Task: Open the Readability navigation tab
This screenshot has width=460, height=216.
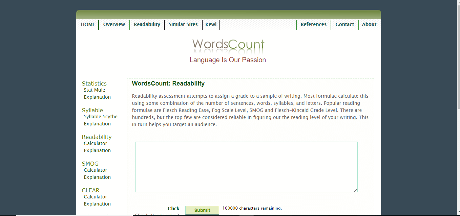Action: (147, 24)
